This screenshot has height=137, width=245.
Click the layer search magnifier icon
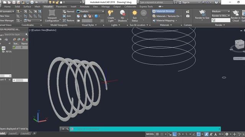26,35
